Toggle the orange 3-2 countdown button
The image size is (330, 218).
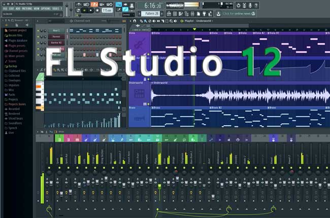tap(94, 4)
